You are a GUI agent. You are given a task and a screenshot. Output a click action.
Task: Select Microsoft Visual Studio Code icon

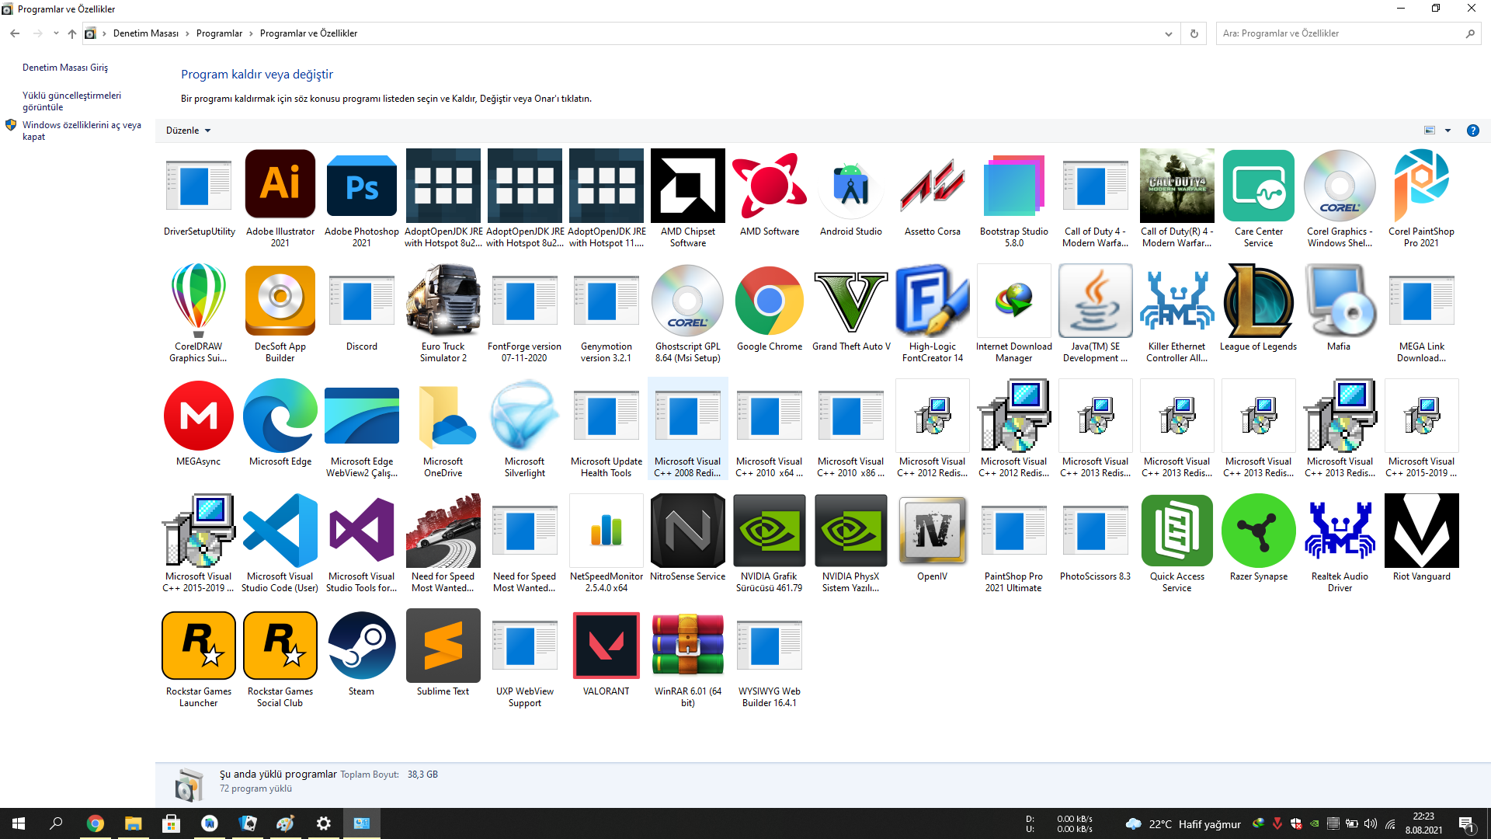pos(280,531)
